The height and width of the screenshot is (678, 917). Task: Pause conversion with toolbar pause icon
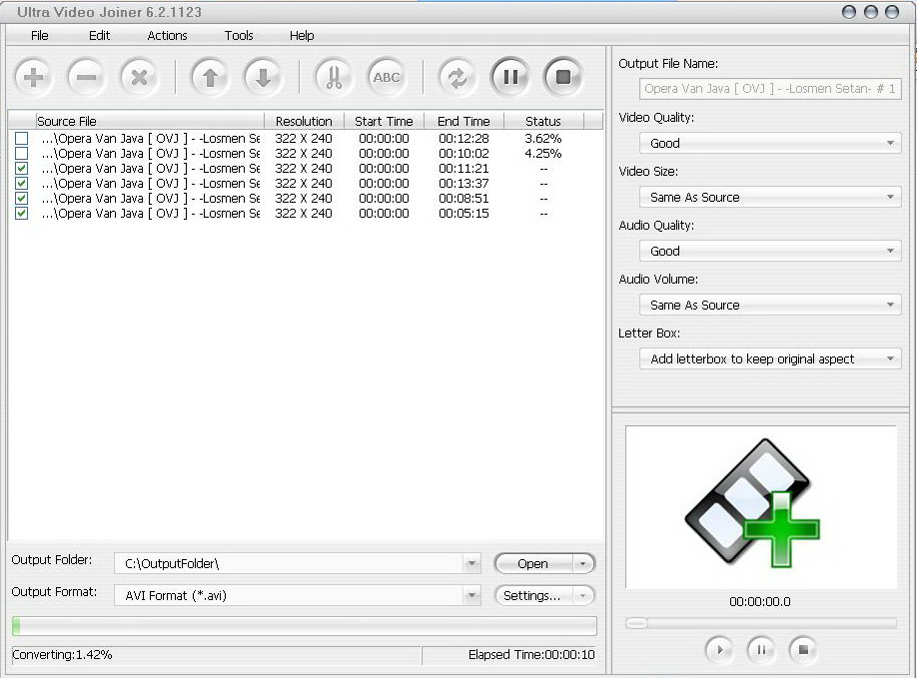tap(510, 77)
